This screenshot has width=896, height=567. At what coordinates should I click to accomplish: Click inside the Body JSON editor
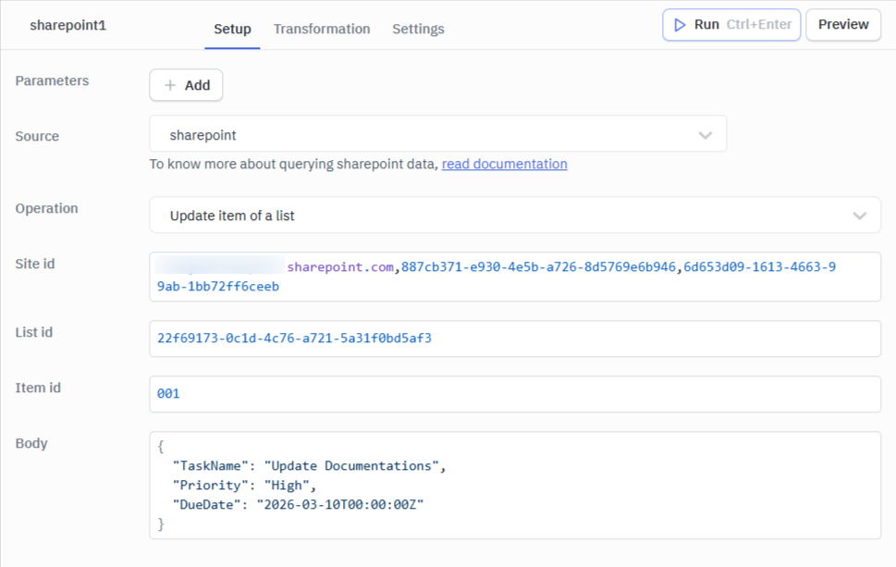click(515, 486)
